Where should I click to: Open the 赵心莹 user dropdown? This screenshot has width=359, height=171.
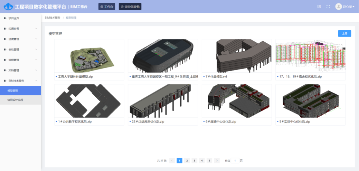tap(349, 7)
